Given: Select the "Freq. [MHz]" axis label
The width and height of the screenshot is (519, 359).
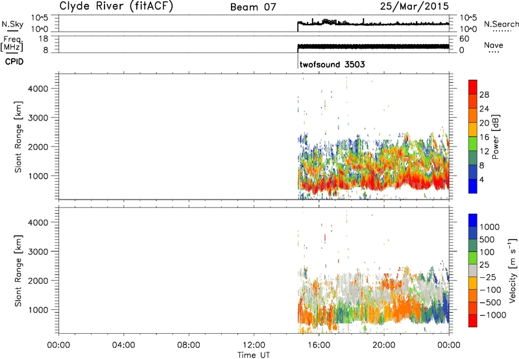Looking at the screenshot, I should click(12, 43).
